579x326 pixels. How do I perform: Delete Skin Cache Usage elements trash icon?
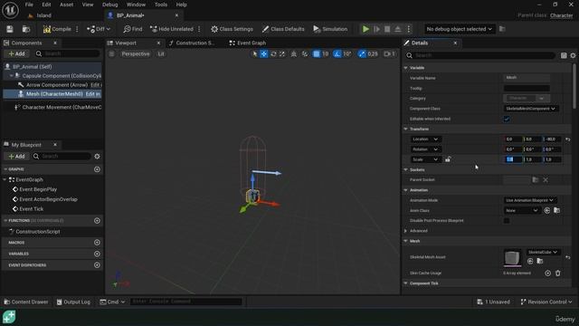point(558,273)
